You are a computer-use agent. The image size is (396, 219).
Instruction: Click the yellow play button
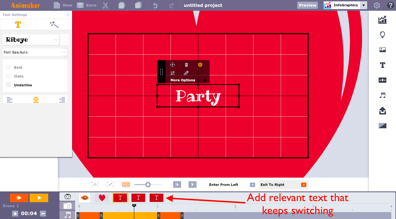click(x=39, y=198)
